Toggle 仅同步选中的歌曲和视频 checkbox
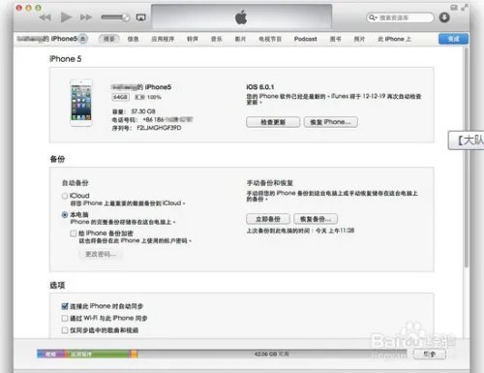The width and height of the screenshot is (484, 373). pyautogui.click(x=65, y=330)
